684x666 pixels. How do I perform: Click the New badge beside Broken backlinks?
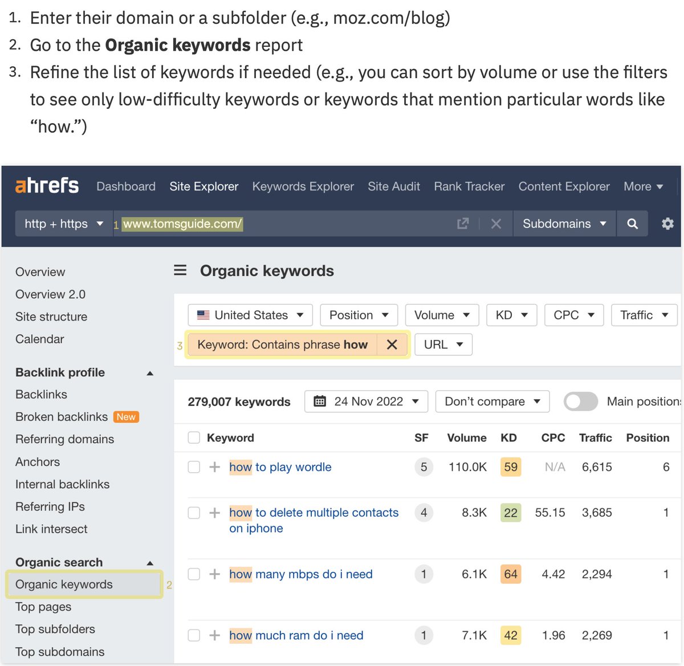126,417
